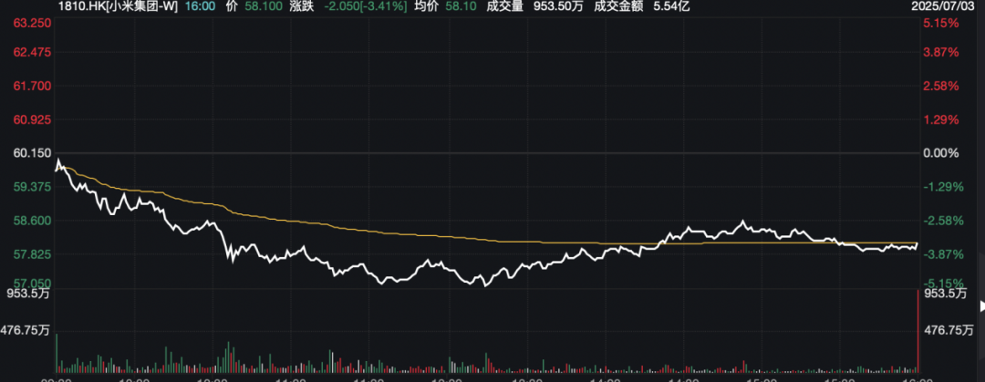
Task: Click the first green opening volume bar
Action: pos(57,351)
